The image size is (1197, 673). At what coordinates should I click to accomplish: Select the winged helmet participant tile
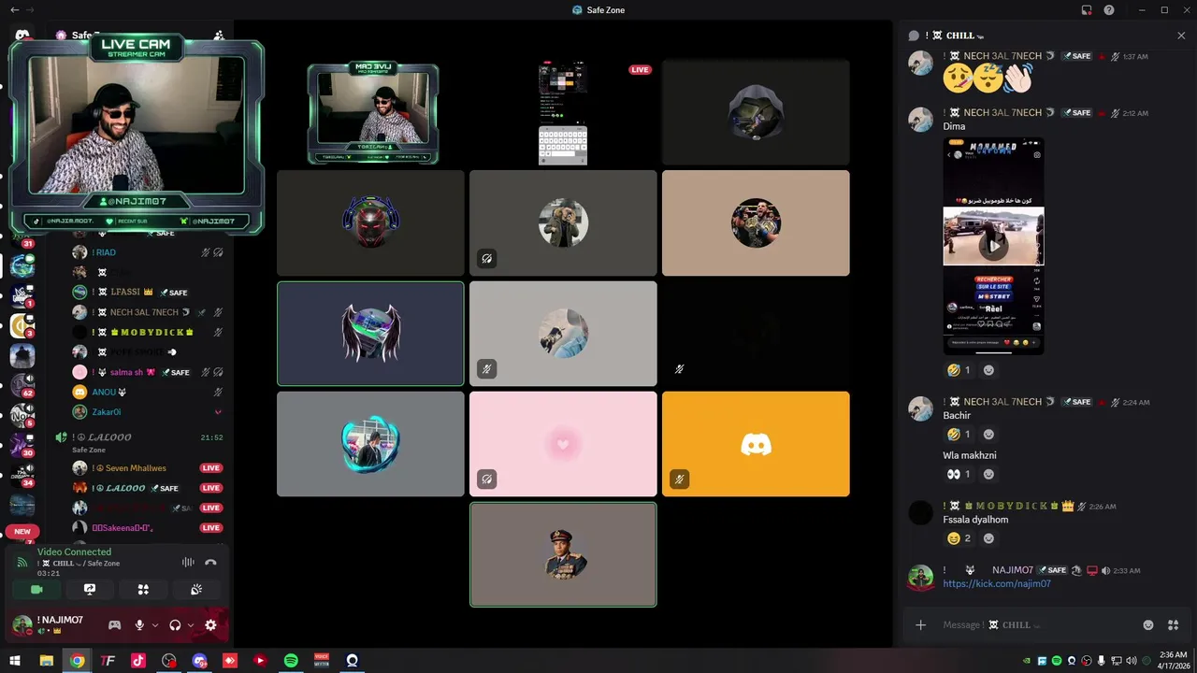click(x=370, y=334)
